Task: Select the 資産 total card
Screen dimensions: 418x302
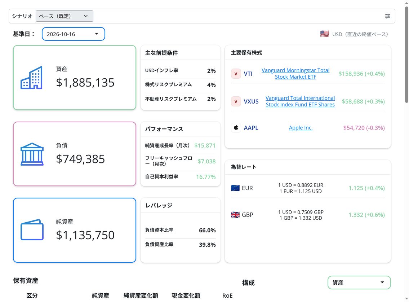Action: [x=75, y=78]
